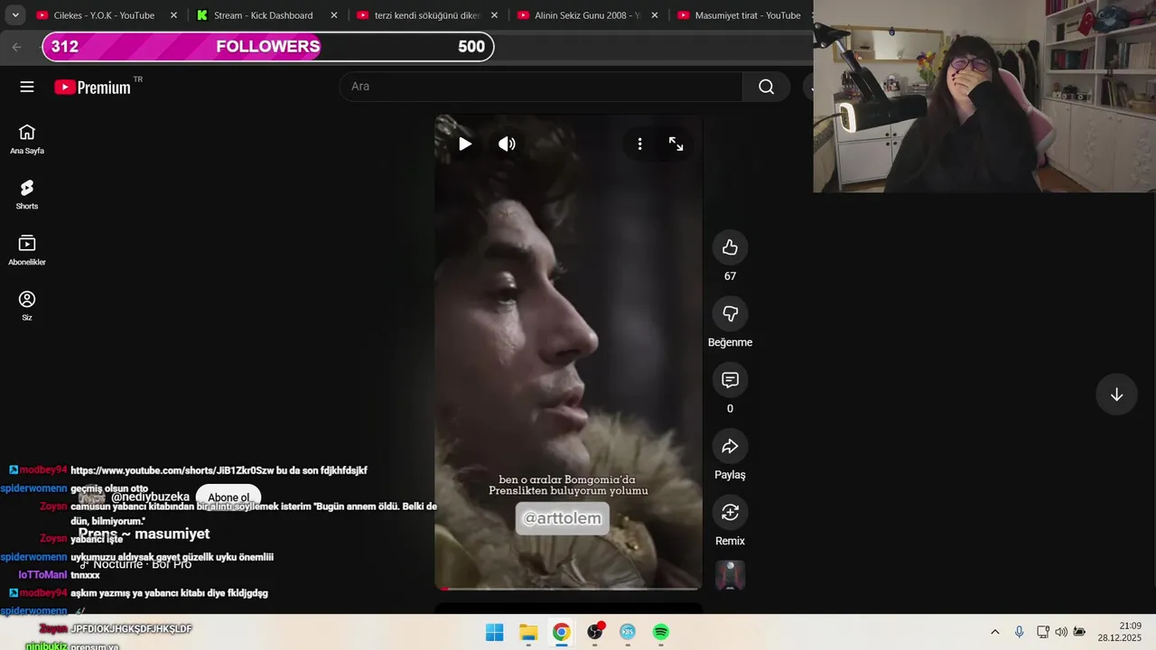The height and width of the screenshot is (650, 1156).
Task: Focus the Ara search field
Action: (541, 87)
